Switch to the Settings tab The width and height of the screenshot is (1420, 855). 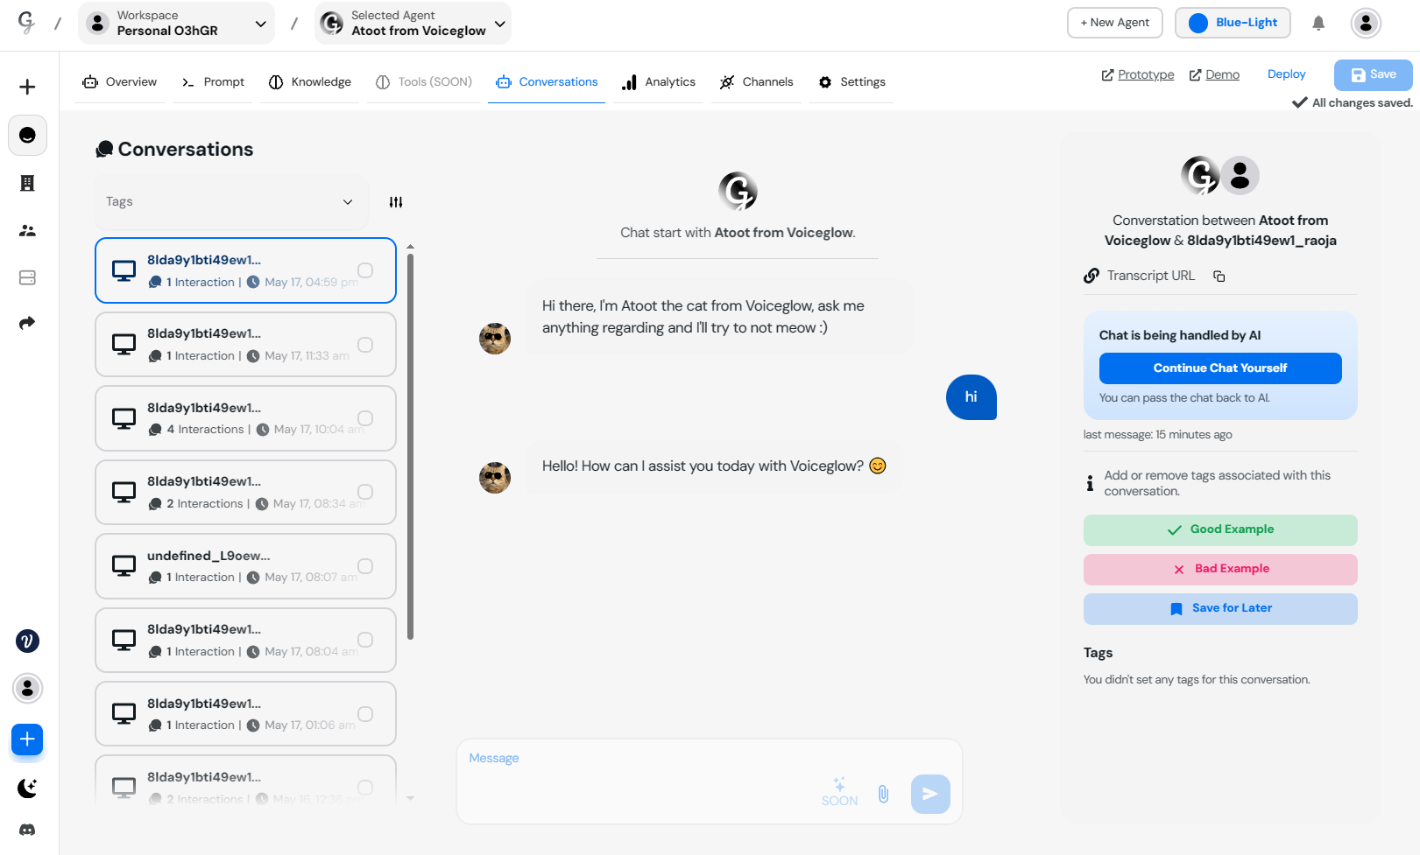point(852,82)
